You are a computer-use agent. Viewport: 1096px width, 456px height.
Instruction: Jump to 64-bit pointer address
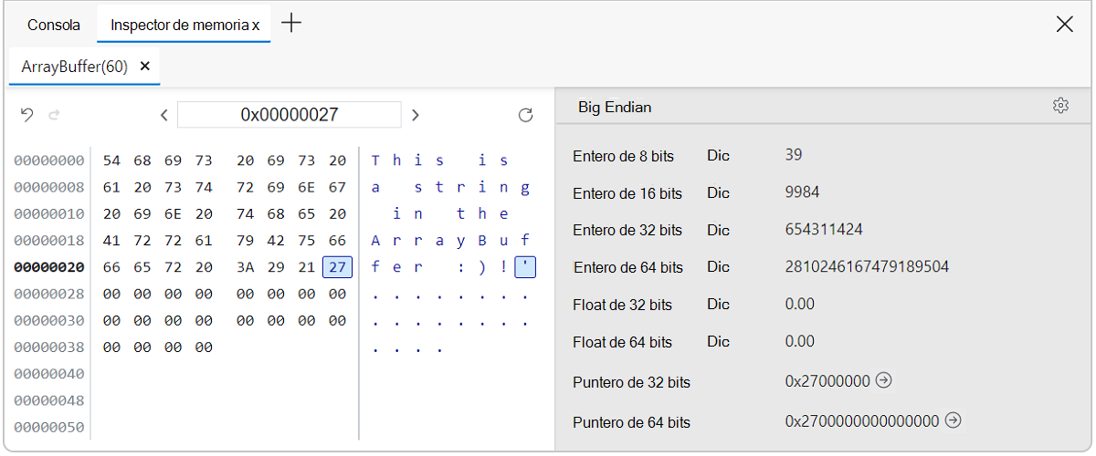(953, 420)
